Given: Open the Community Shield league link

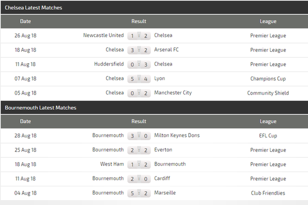Looking at the screenshot, I should coord(268,93).
